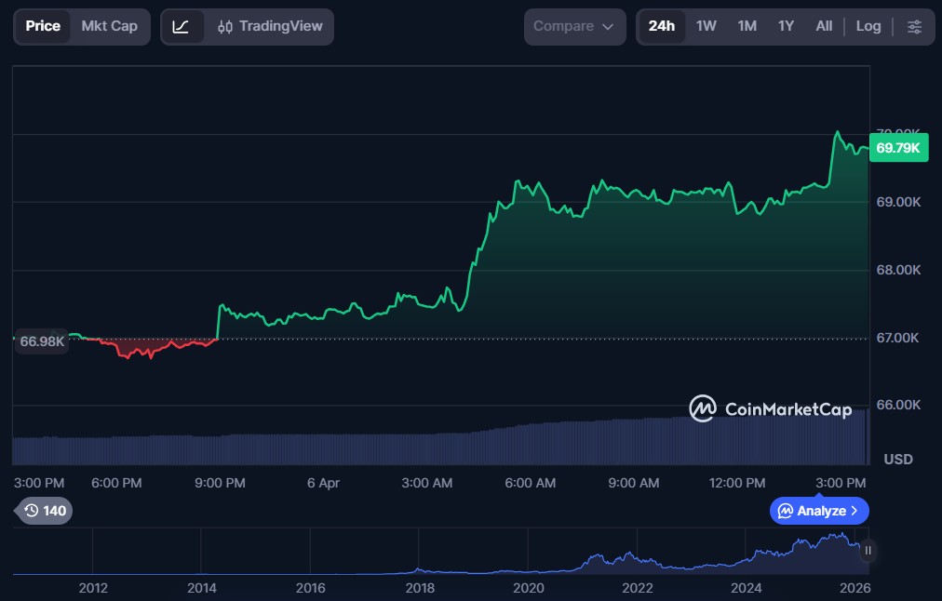Screen dimensions: 942x601
Task: Open the Analyze chevron menu
Action: pos(819,511)
